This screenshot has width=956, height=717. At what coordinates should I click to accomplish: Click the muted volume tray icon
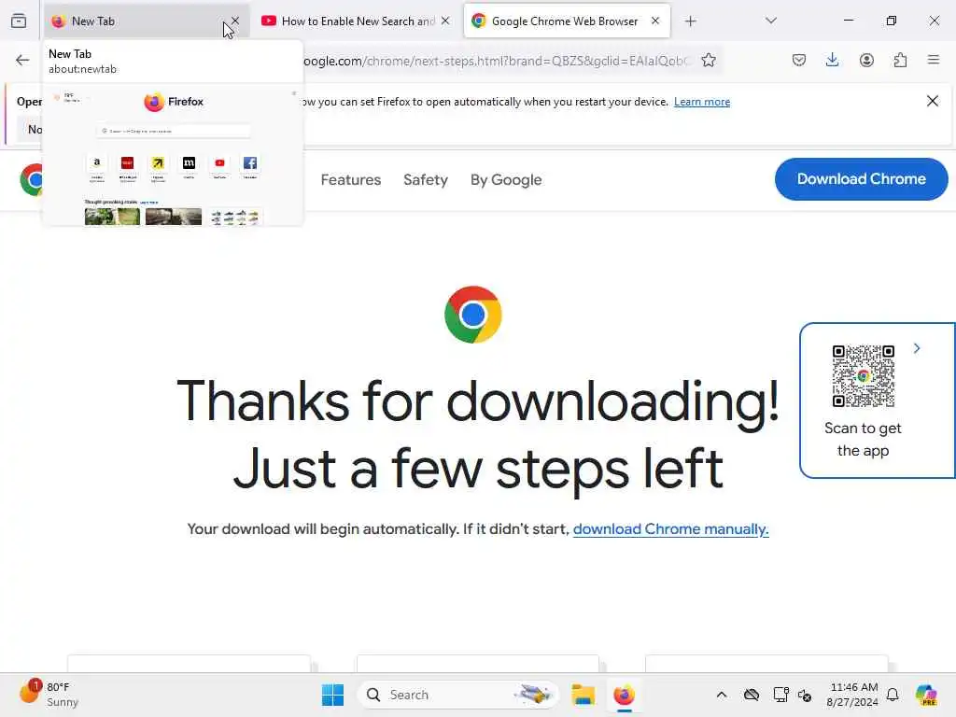pos(805,695)
